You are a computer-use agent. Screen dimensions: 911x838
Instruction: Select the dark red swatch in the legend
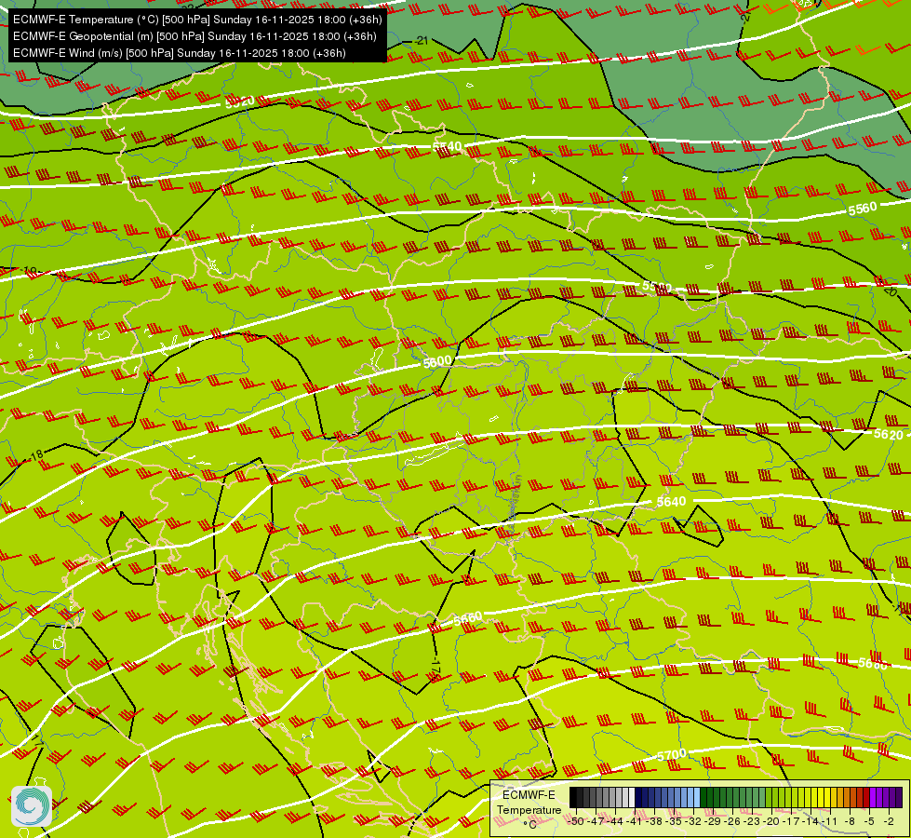(x=866, y=797)
